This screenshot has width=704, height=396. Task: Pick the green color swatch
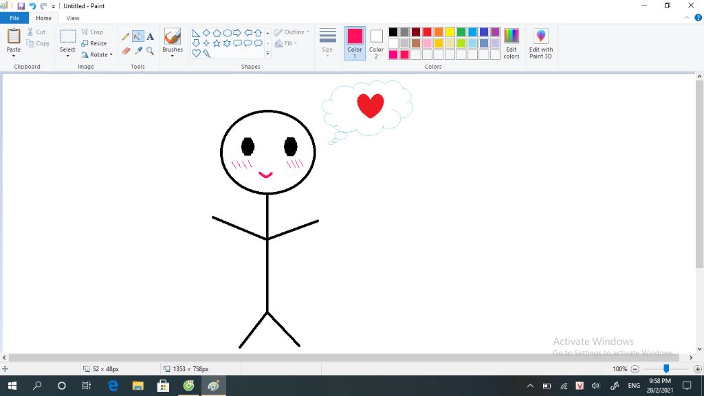point(461,32)
